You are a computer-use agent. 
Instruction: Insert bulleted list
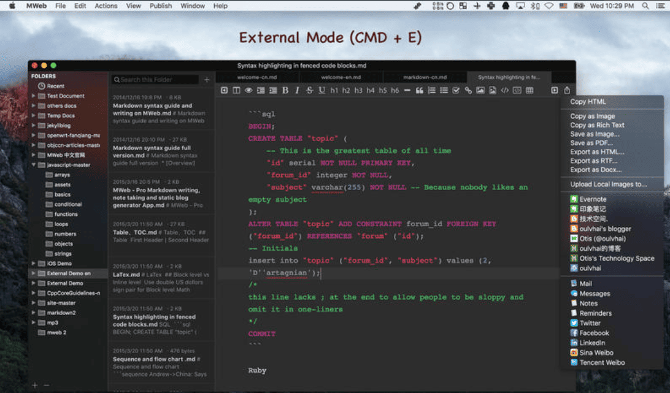tap(444, 90)
